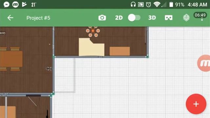Toggle the 2D/3D view switch
Screen dimensions: 210x118
tap(134, 18)
